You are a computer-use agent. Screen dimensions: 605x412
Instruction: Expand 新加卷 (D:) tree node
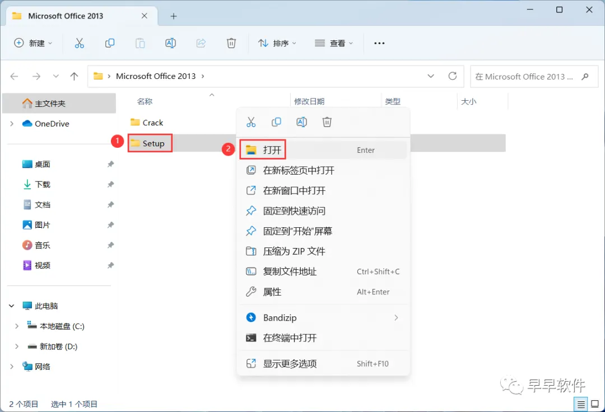coord(17,347)
